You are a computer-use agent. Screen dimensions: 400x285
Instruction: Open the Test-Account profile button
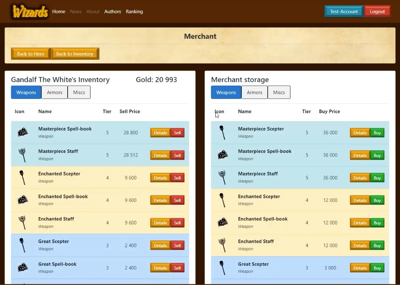[344, 12]
